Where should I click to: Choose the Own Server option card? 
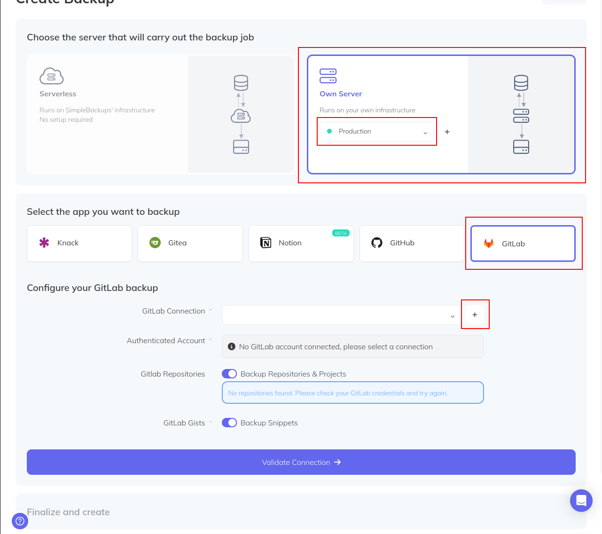pos(441,114)
